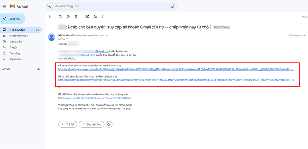Show trimmed content ellipsis
The height and width of the screenshot is (149, 308).
(59, 87)
